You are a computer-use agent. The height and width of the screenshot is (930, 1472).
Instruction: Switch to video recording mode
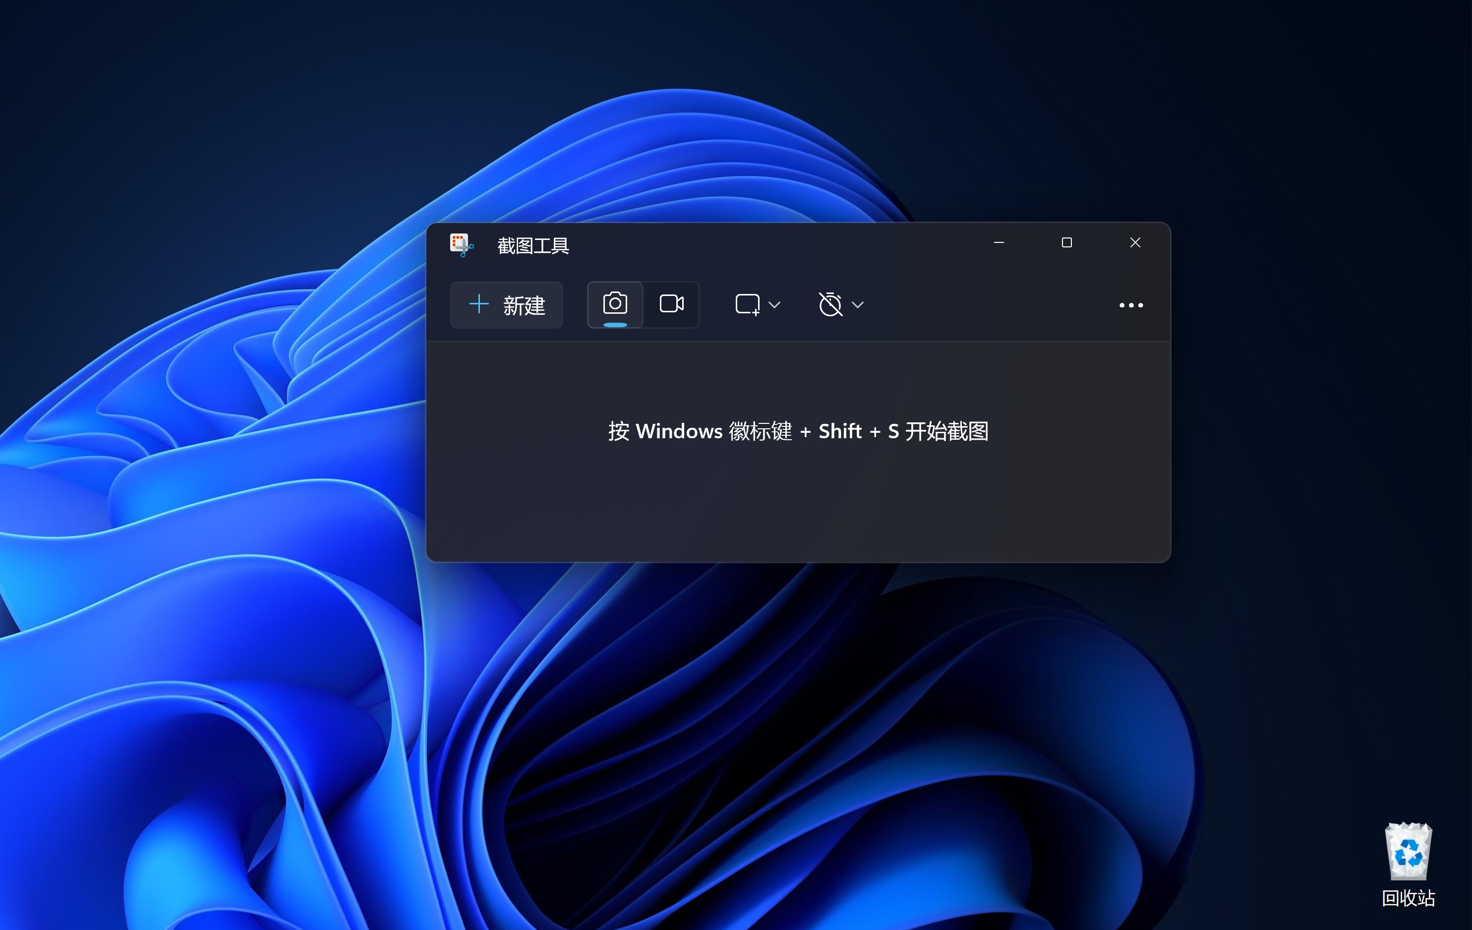click(x=671, y=304)
